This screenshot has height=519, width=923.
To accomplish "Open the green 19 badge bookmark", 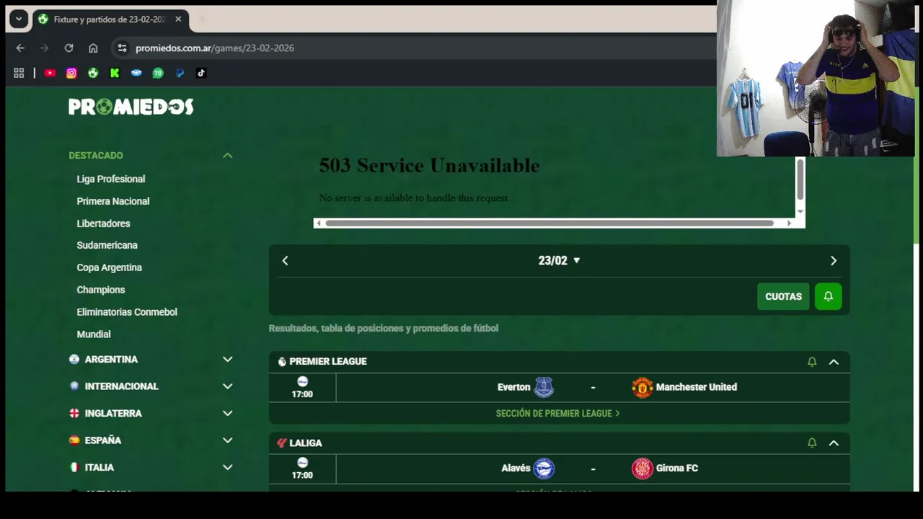I will (x=158, y=73).
